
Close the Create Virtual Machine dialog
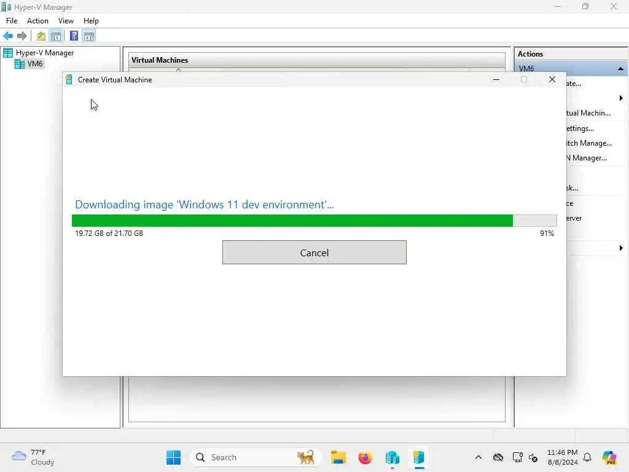(552, 79)
